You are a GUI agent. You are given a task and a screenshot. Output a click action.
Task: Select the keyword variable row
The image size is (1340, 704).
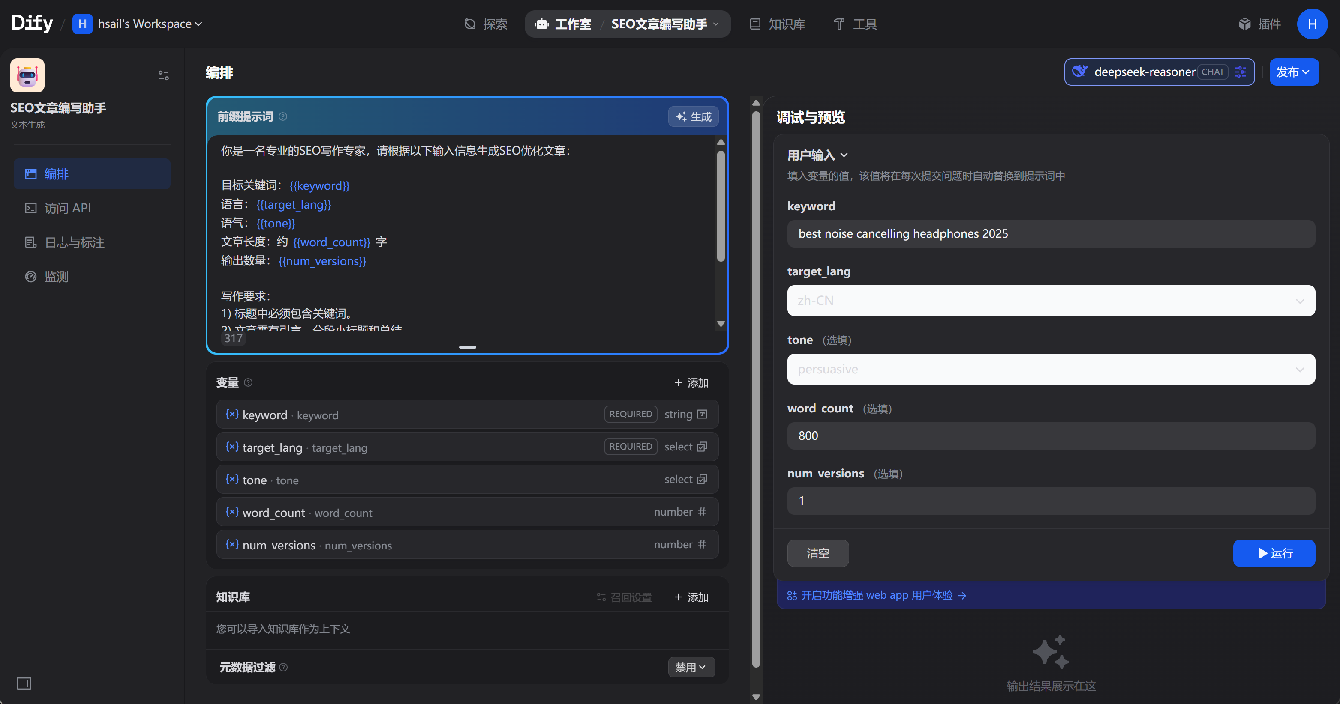467,414
